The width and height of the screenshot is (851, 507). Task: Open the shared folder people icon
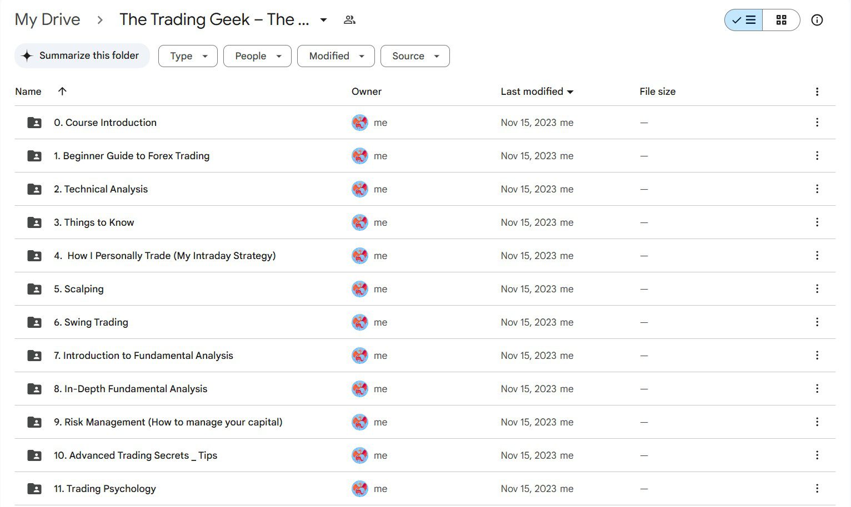[349, 20]
